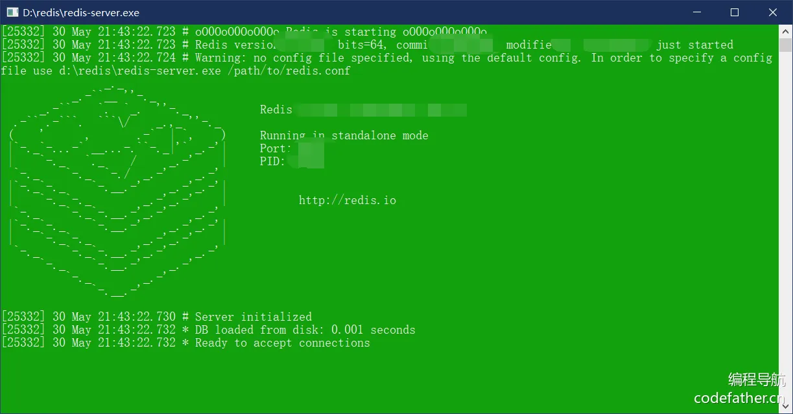Click the Redis ASCII art logo
Image resolution: width=793 pixels, height=414 pixels.
[118, 191]
